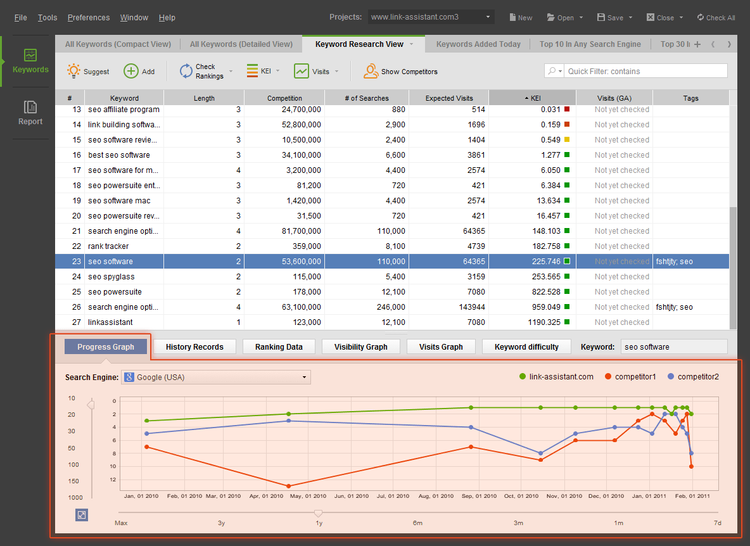Sort by the # of Searches column header
The width and height of the screenshot is (750, 546).
(367, 98)
